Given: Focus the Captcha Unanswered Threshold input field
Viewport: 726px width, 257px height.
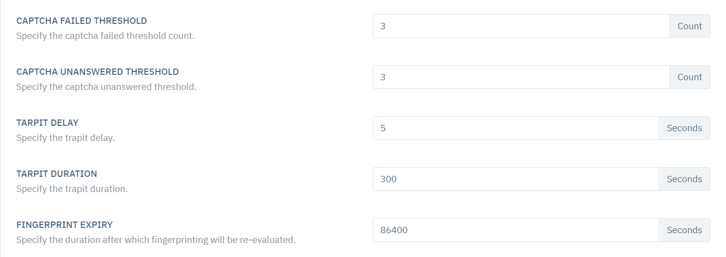Looking at the screenshot, I should 521,77.
